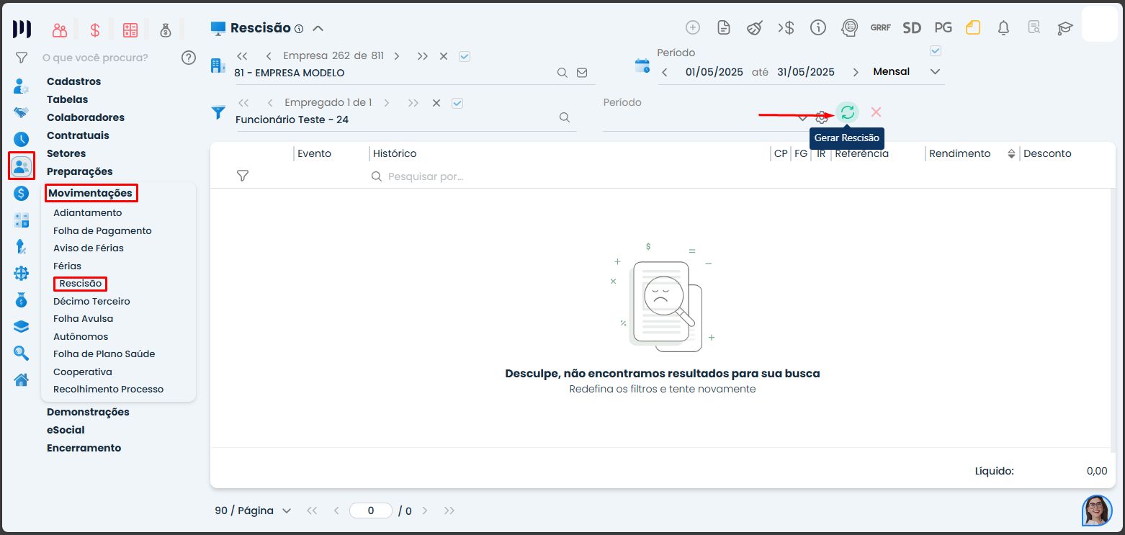This screenshot has height=535, width=1125.
Task: Toggle the Empresa checkbox
Action: pyautogui.click(x=465, y=56)
